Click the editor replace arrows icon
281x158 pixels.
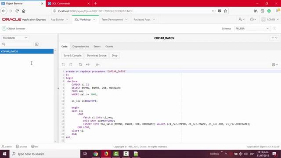tap(88, 65)
